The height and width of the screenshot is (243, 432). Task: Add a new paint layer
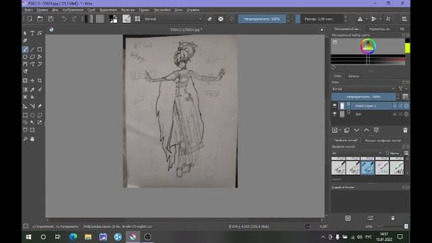[x=335, y=130]
